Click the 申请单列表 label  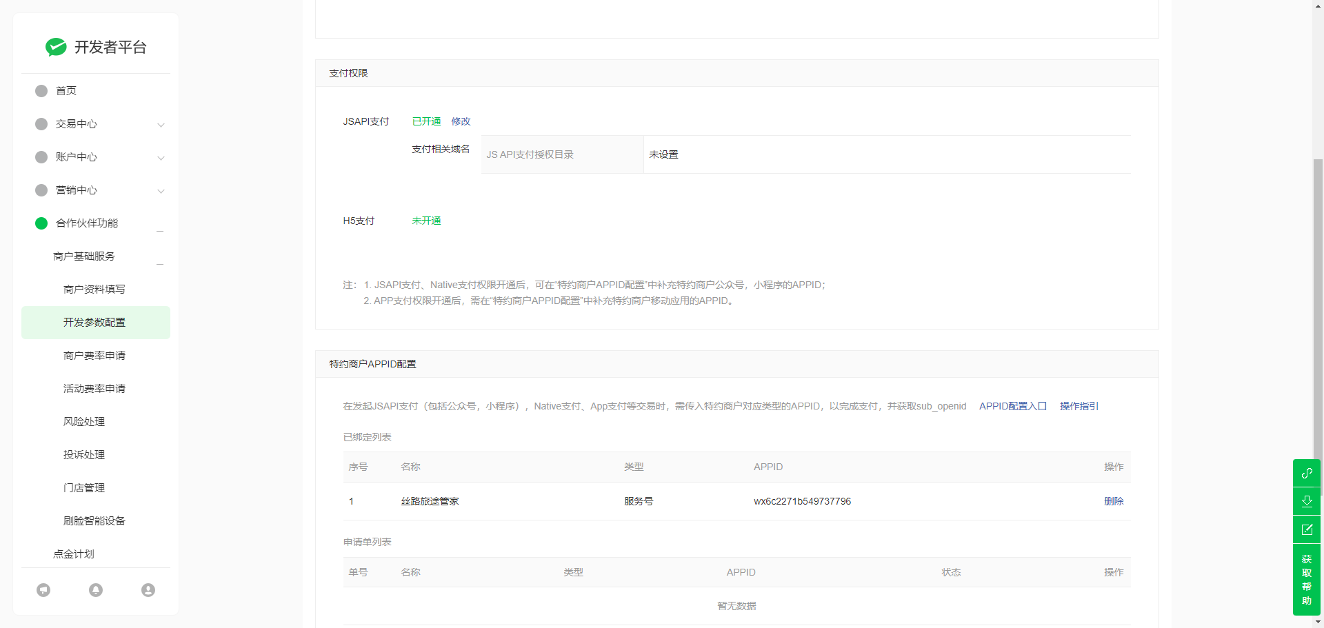tap(367, 542)
